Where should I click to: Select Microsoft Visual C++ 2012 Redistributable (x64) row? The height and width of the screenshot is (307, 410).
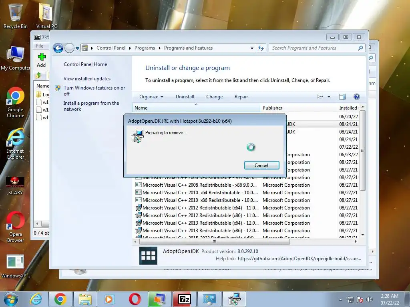click(246, 207)
